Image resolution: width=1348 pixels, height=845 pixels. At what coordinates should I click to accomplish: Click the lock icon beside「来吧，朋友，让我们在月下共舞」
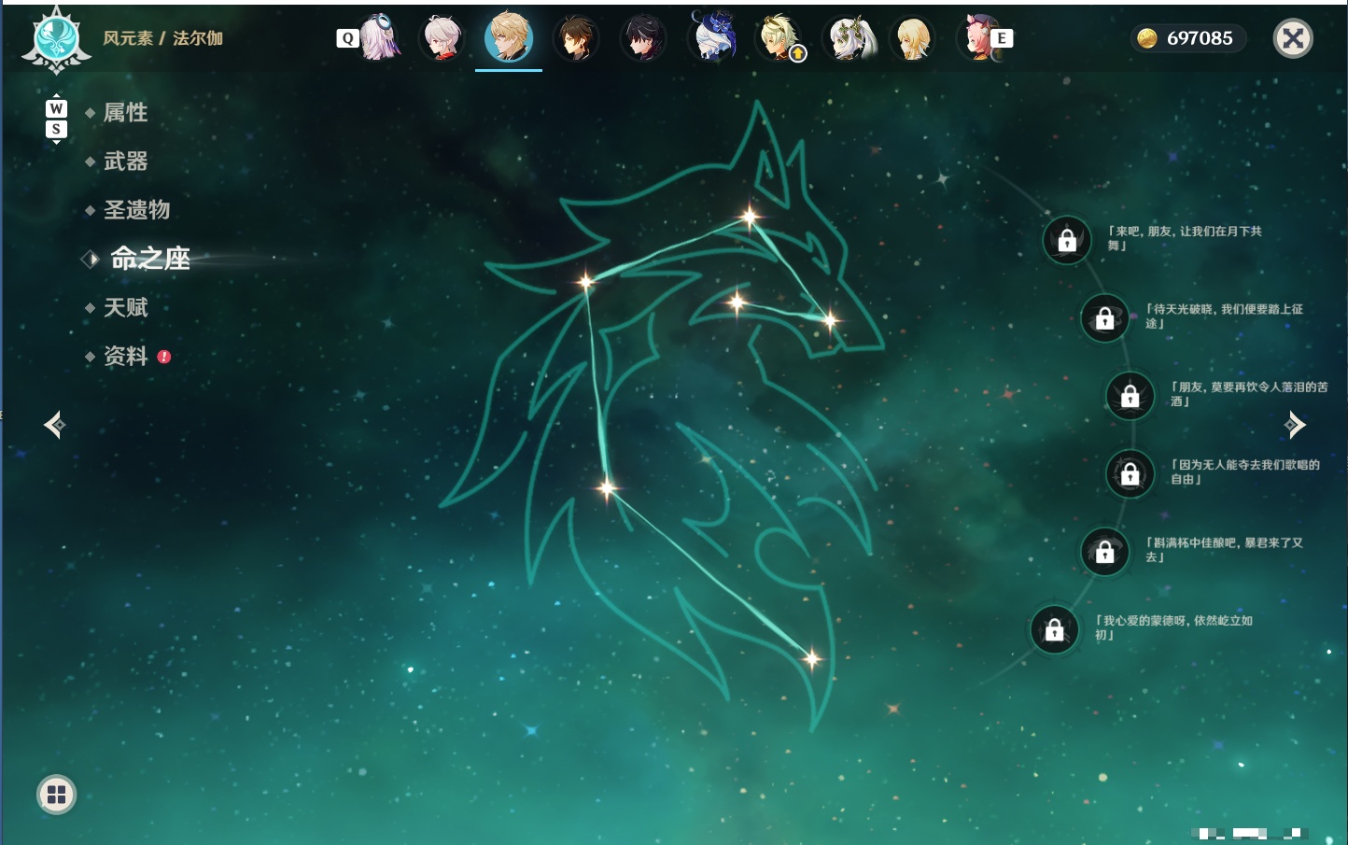(1067, 241)
